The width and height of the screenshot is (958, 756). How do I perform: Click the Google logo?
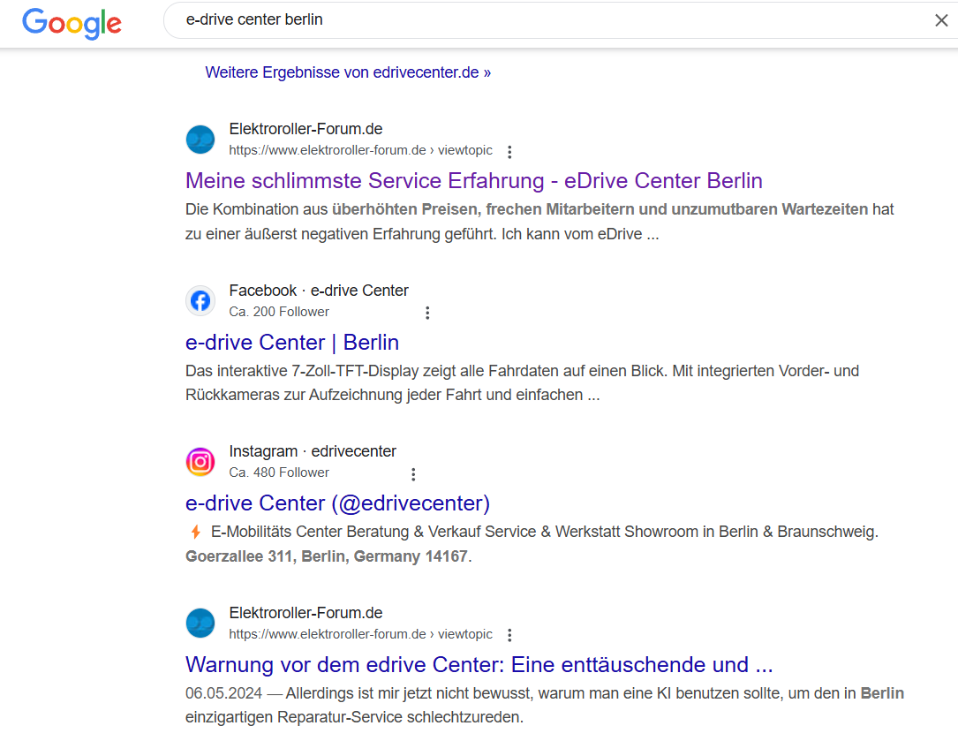[x=72, y=22]
